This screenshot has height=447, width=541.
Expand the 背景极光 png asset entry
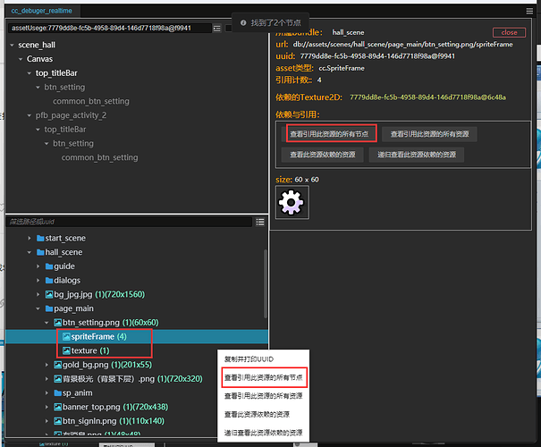[x=46, y=379]
